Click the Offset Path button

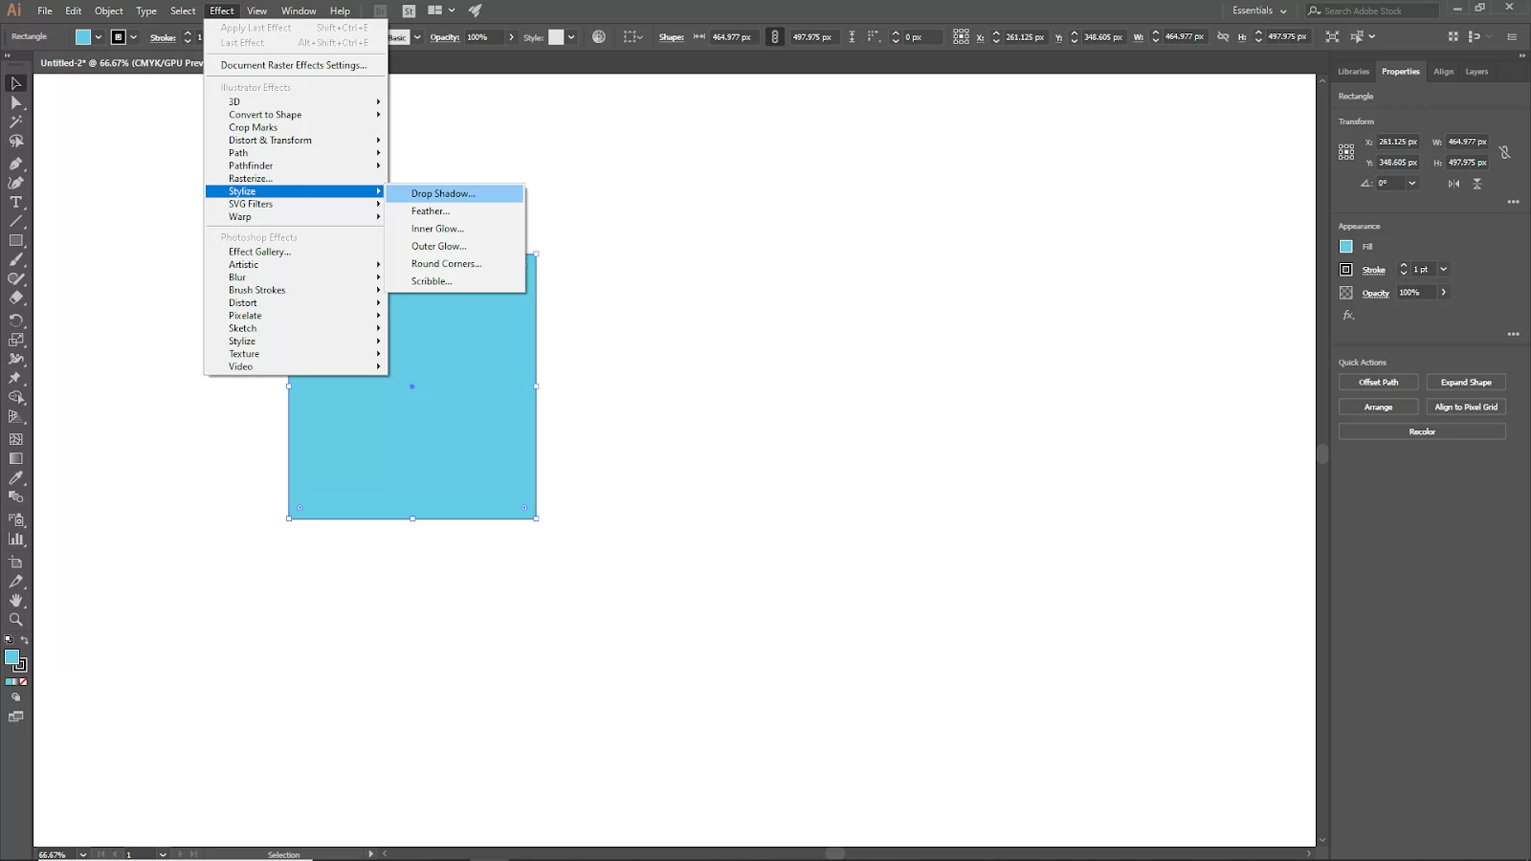[1378, 382]
